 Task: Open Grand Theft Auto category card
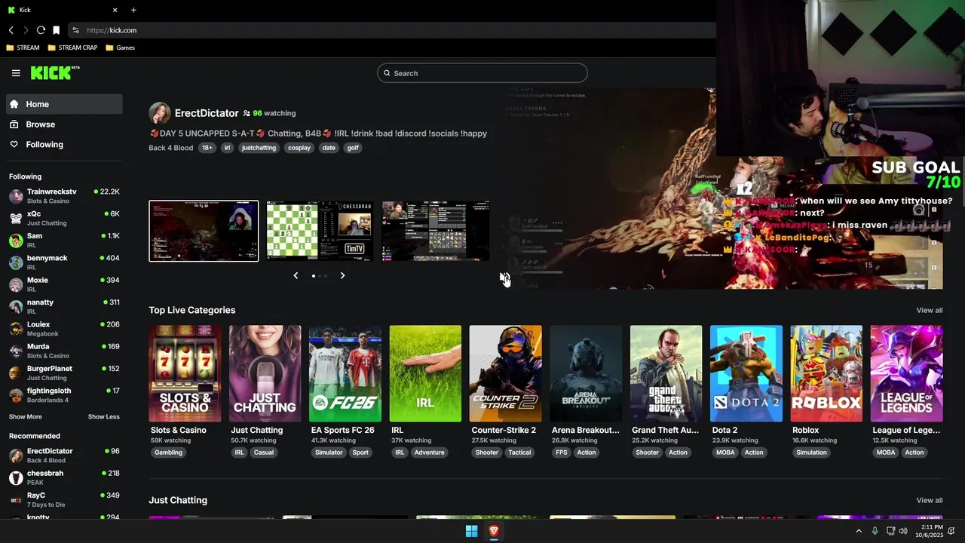[666, 373]
